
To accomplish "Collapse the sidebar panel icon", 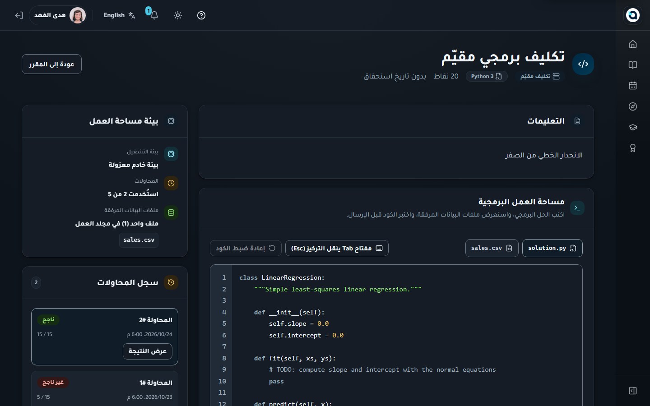I will point(633,391).
